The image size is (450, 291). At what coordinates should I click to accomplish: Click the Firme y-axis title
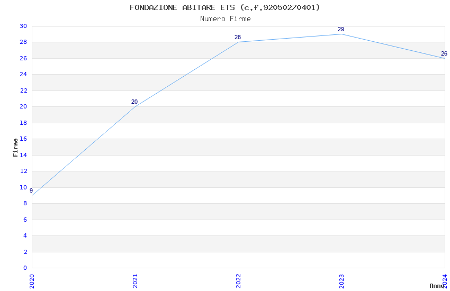(15, 148)
